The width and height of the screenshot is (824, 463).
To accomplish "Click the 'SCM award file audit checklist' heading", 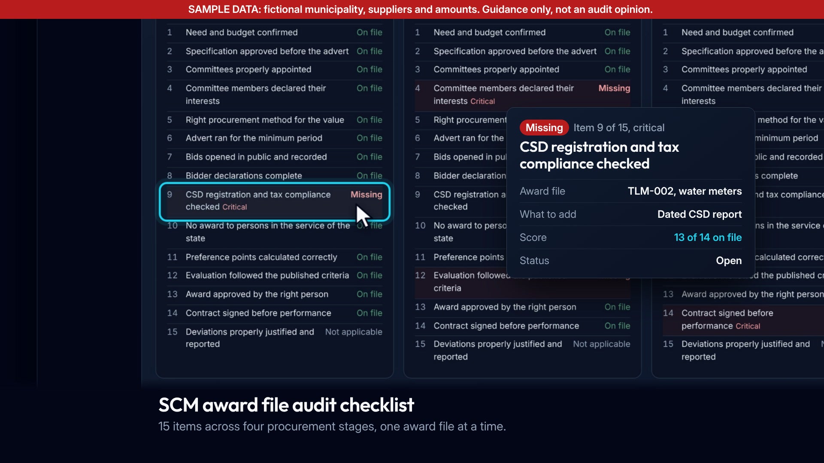I will click(286, 405).
